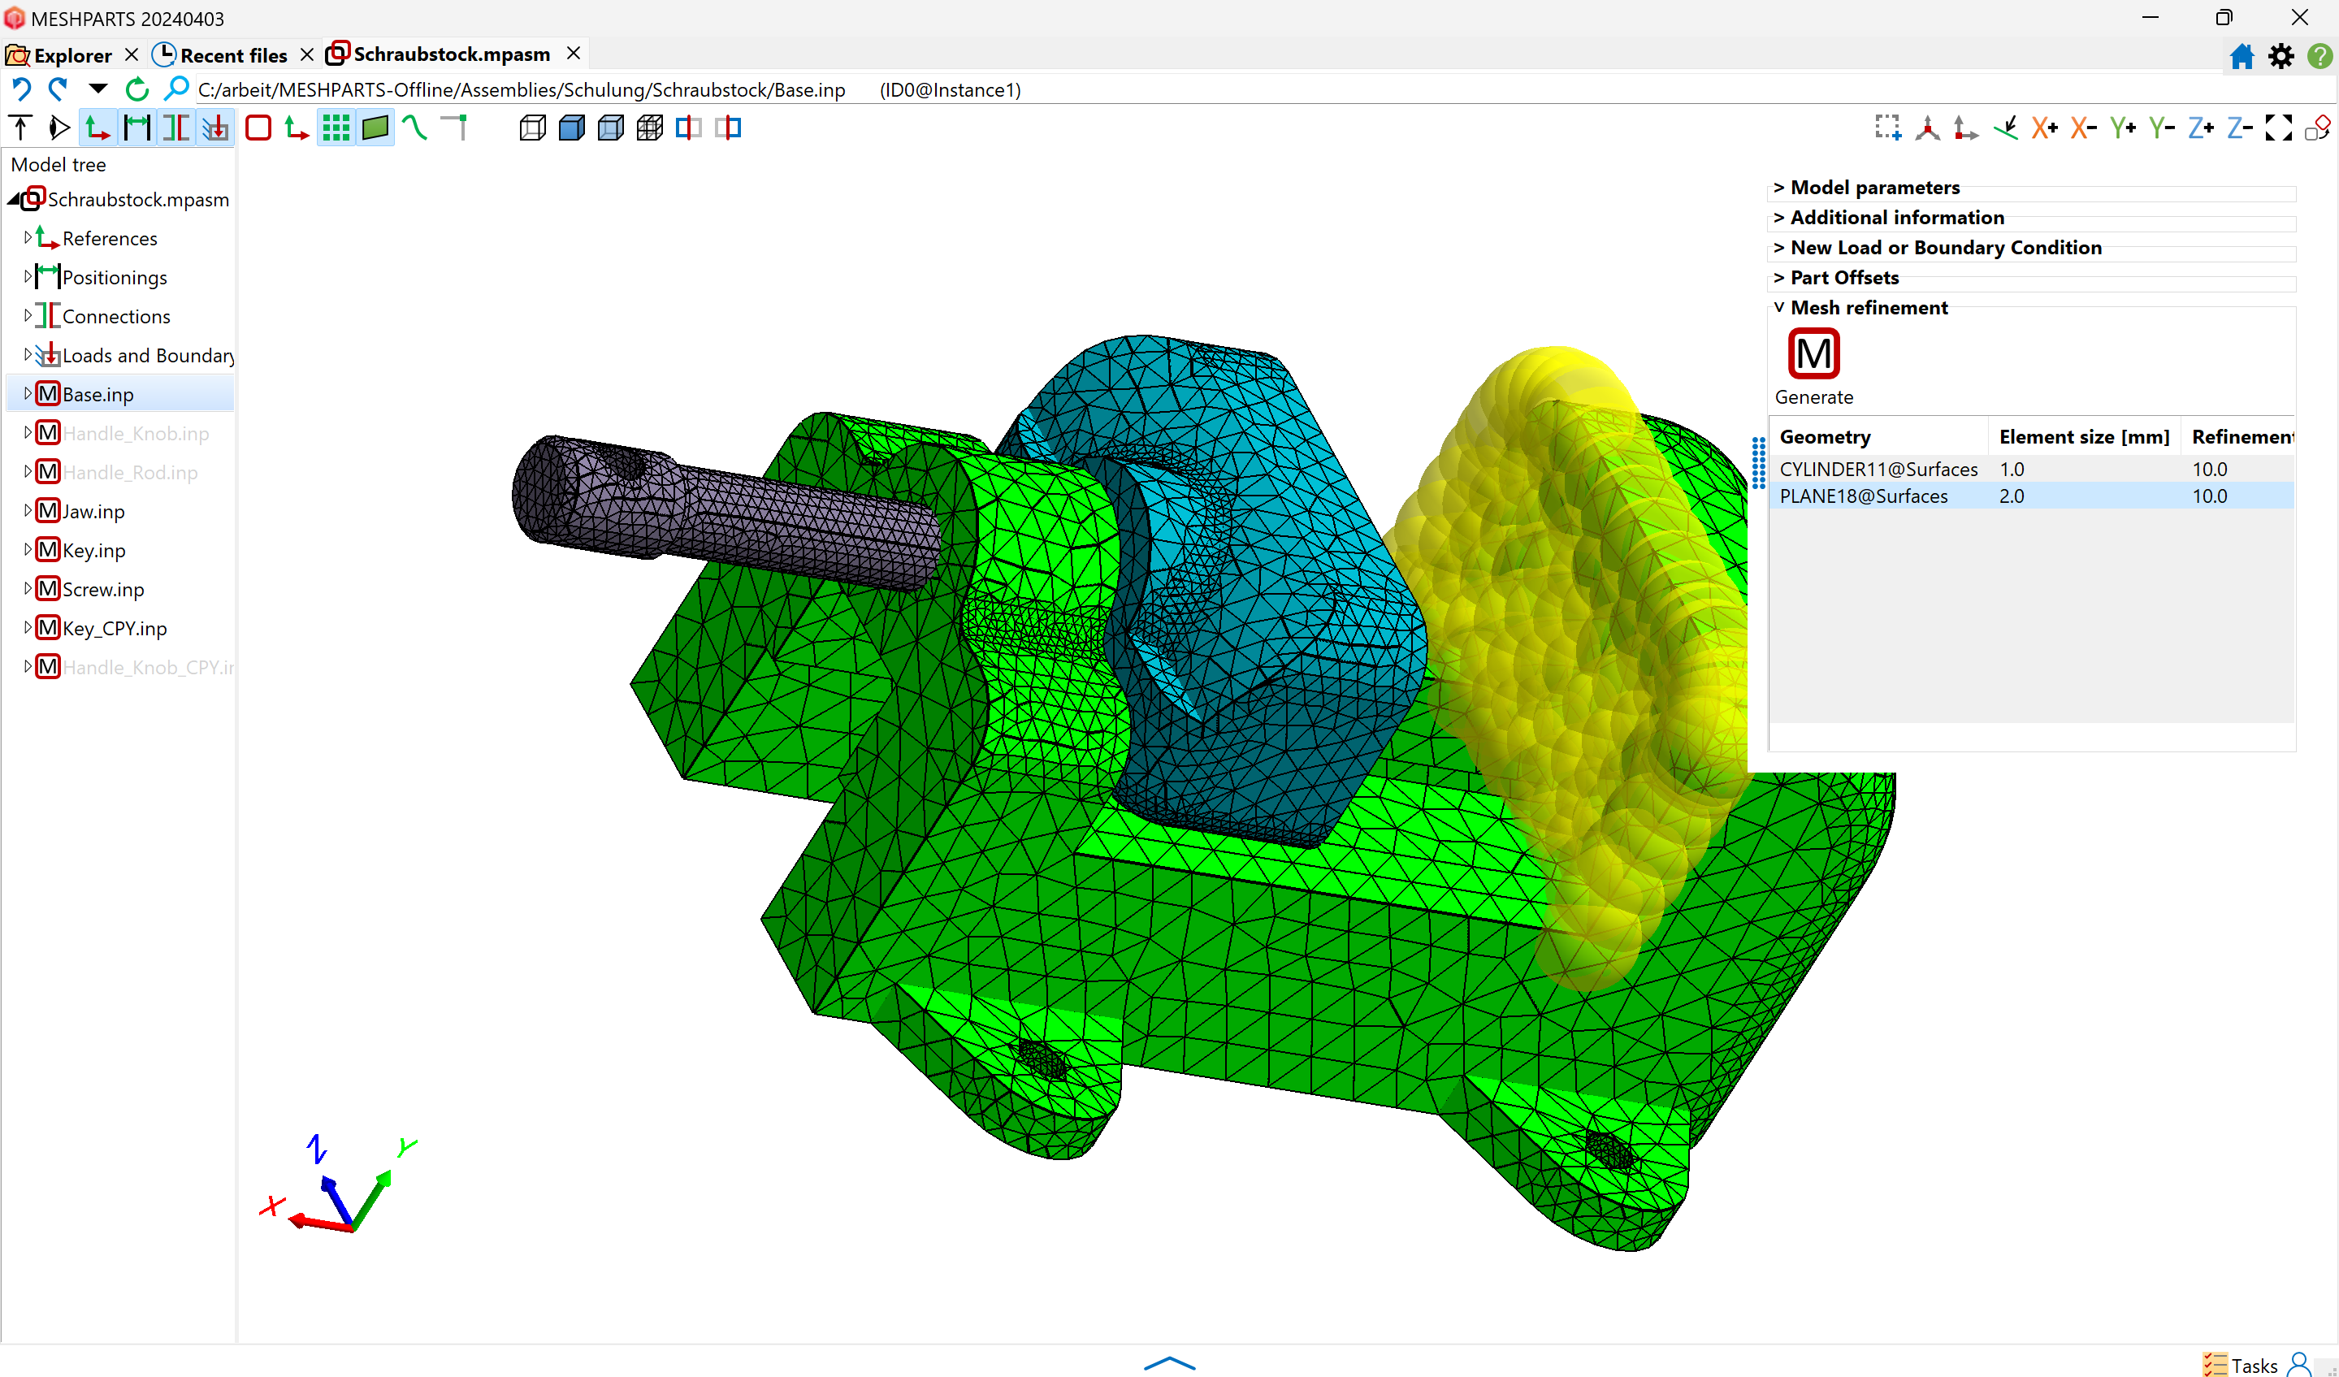This screenshot has width=2339, height=1377.
Task: Click the fit-to-screen view icon
Action: tap(2279, 127)
